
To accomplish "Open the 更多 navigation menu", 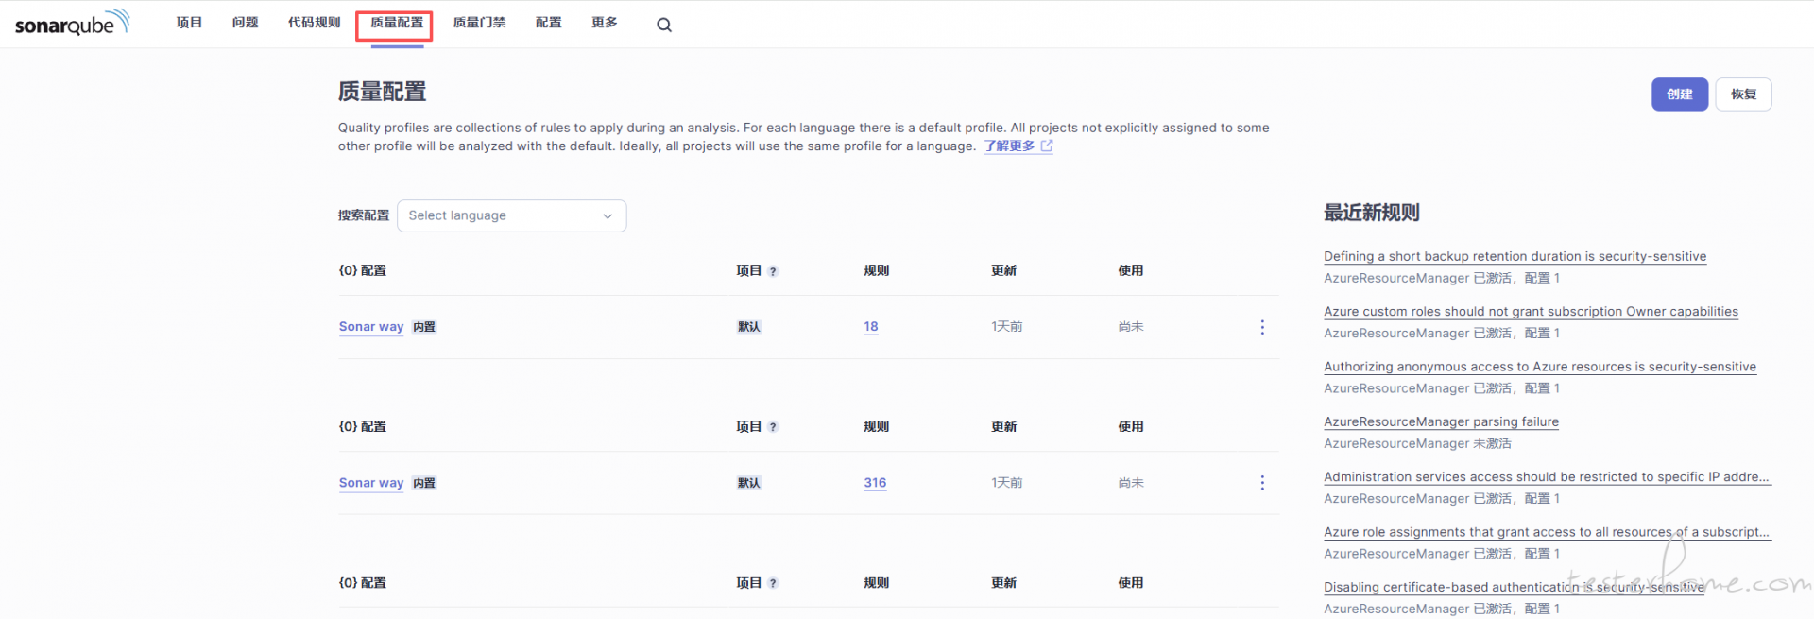I will [x=604, y=23].
